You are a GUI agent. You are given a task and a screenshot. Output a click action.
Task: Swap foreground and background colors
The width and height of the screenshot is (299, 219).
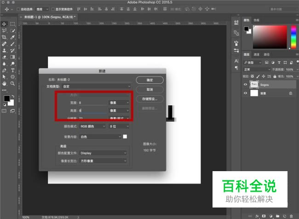pyautogui.click(x=13, y=96)
